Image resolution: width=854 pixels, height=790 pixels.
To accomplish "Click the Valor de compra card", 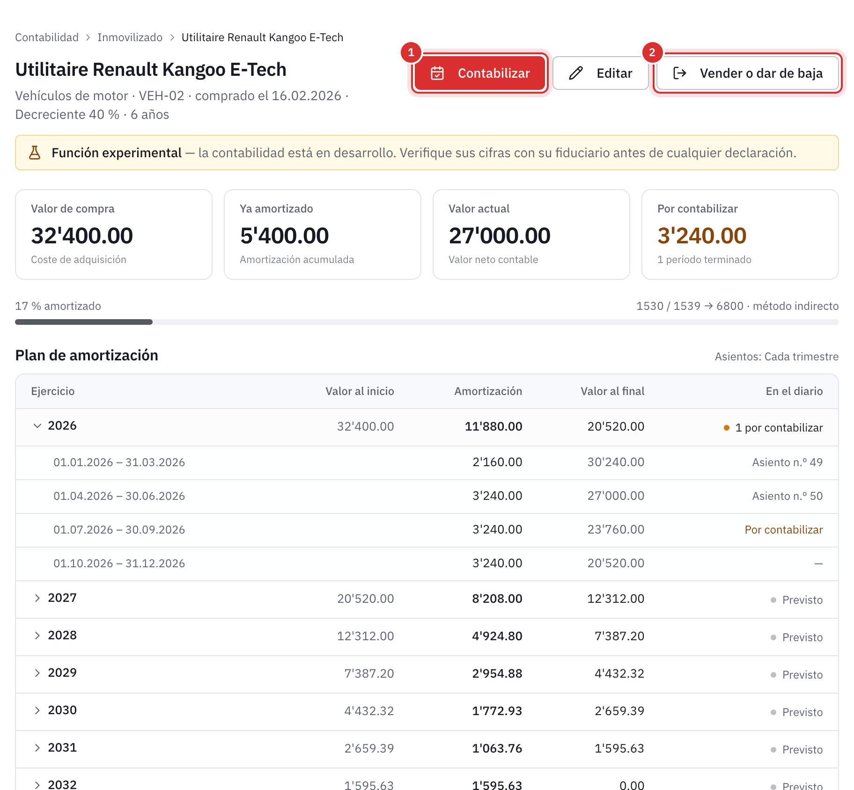I will click(114, 234).
